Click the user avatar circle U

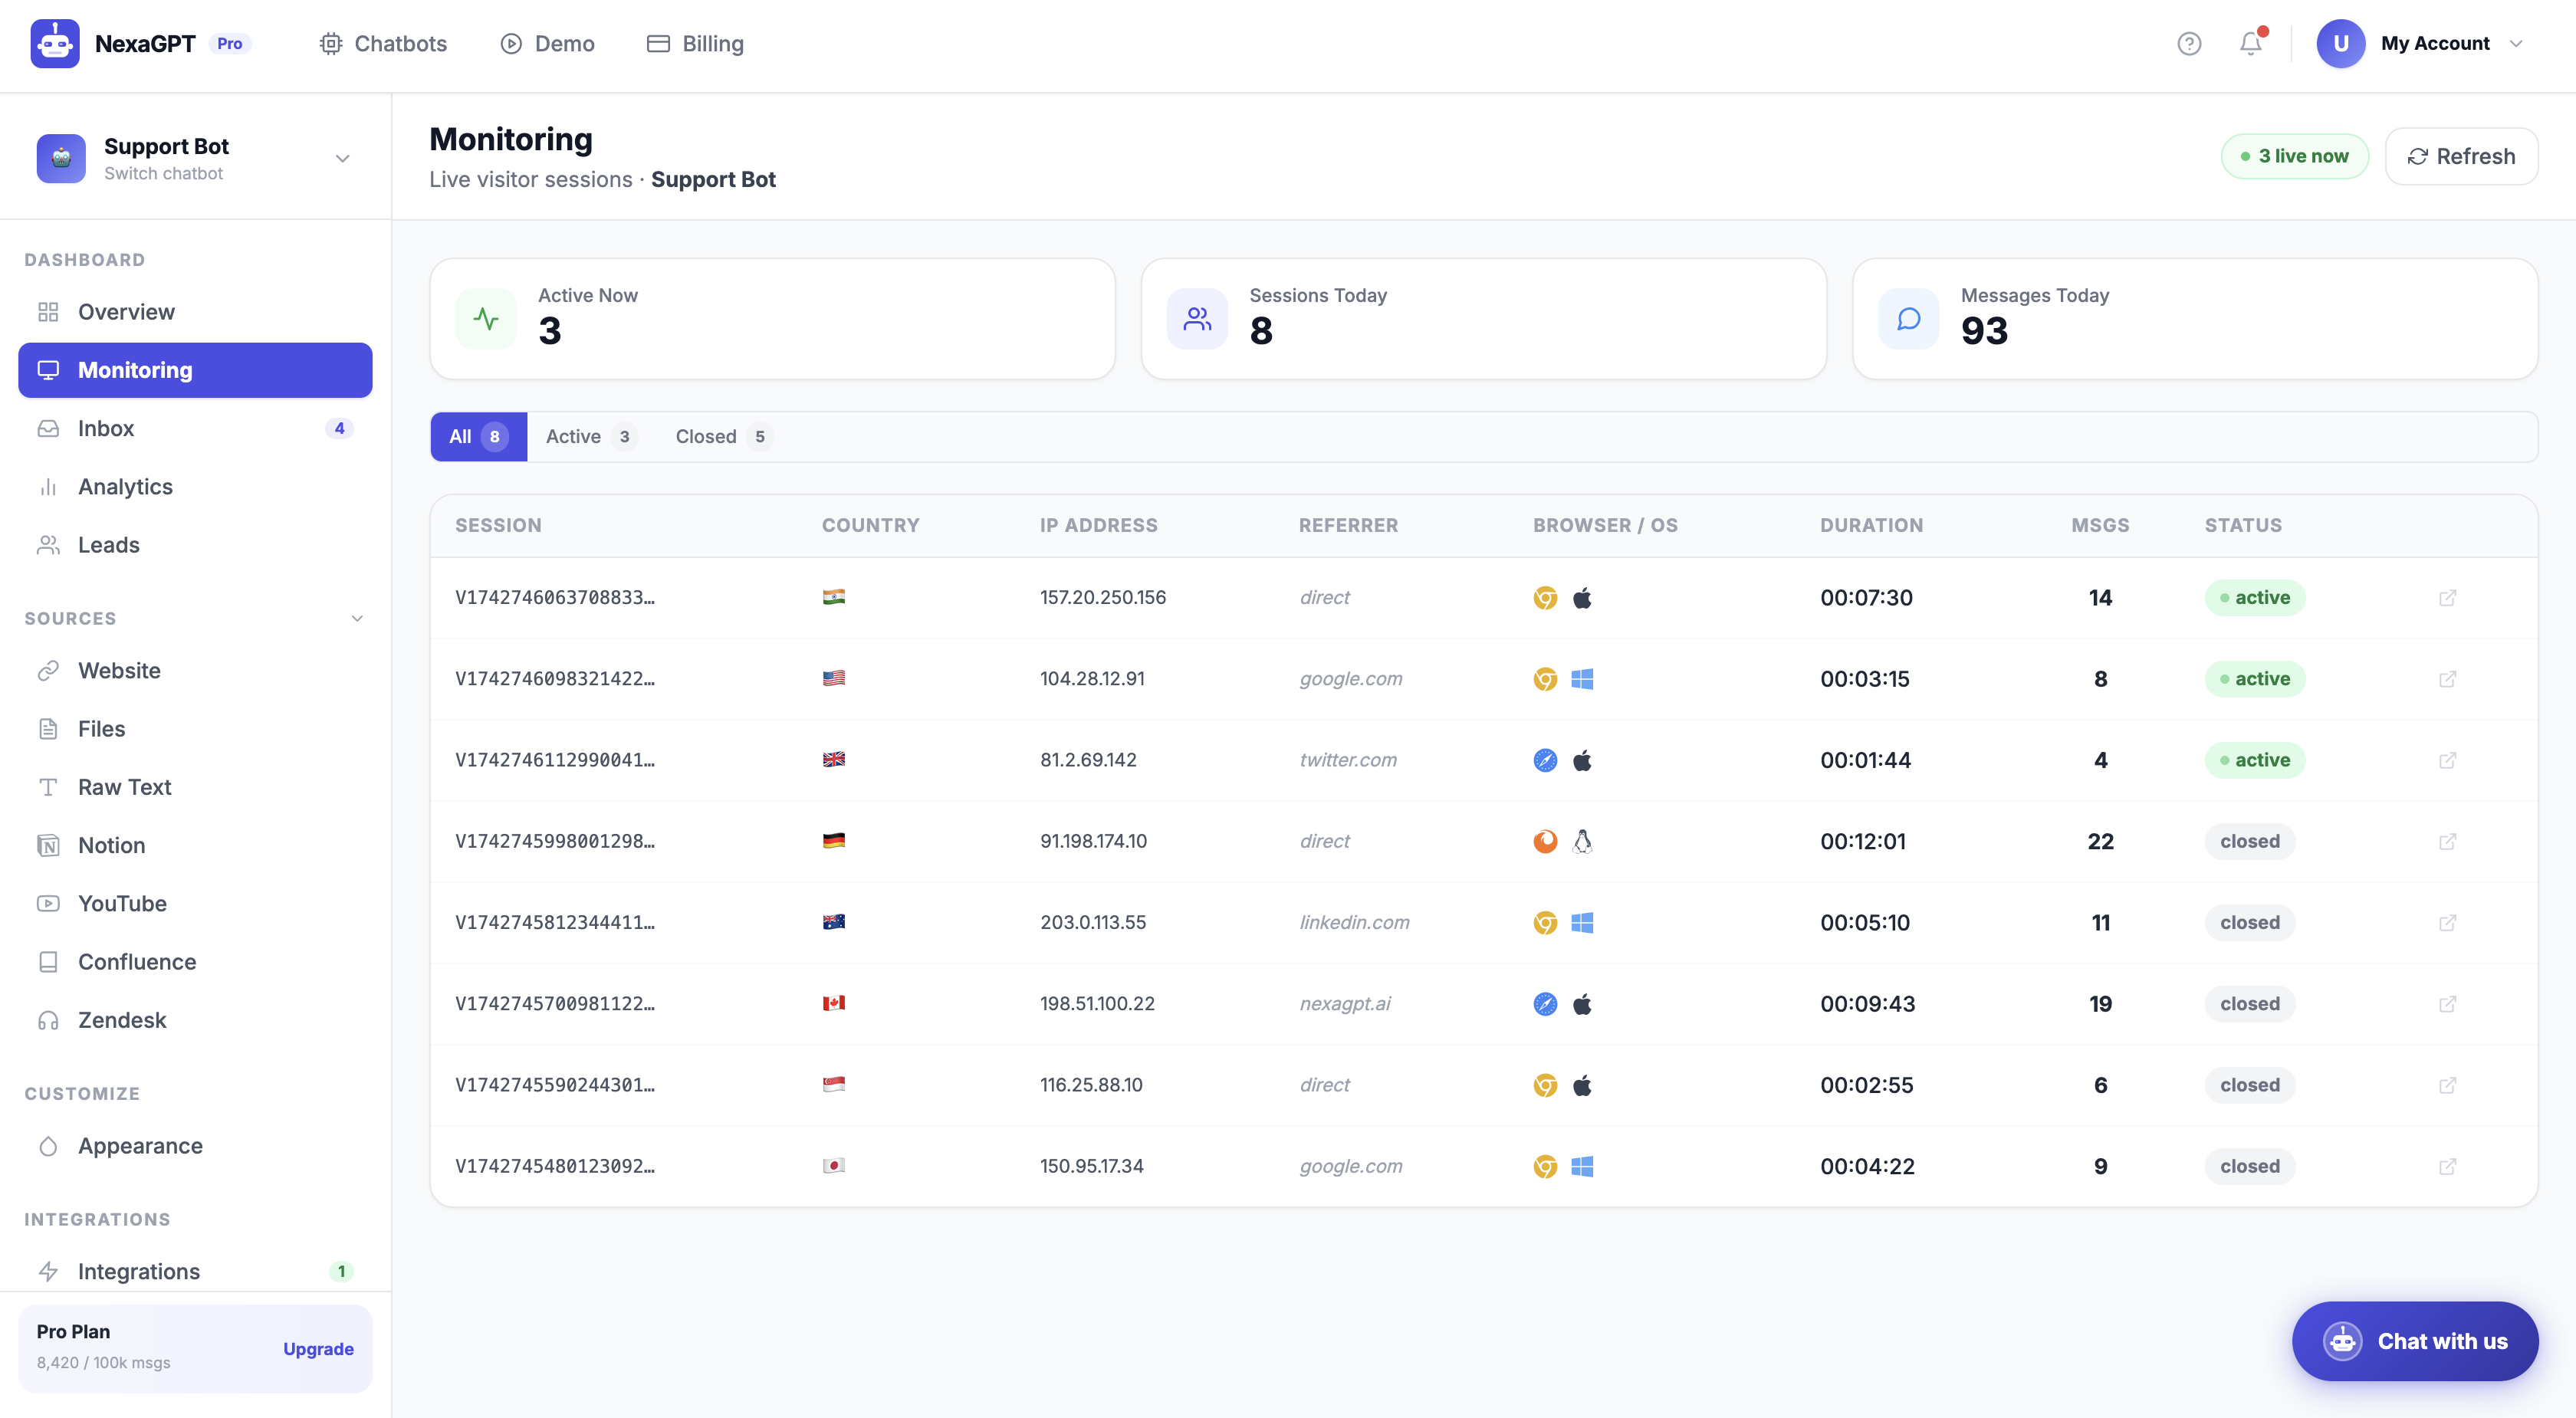coord(2340,44)
